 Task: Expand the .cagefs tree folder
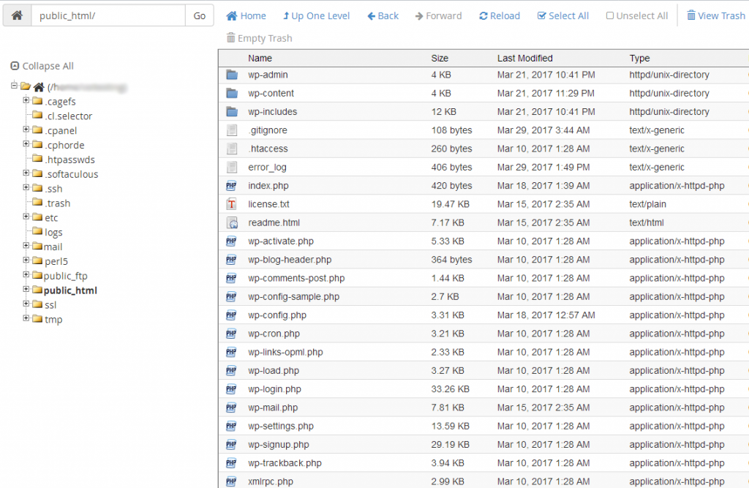26,100
